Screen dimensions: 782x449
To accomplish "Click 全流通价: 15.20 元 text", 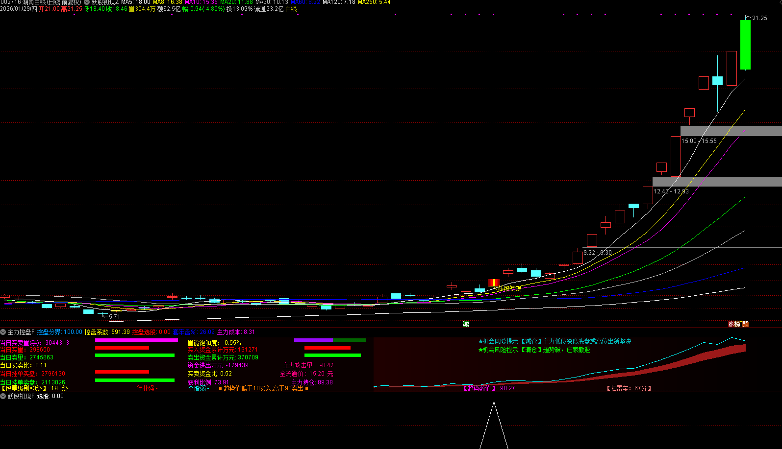I will (306, 374).
